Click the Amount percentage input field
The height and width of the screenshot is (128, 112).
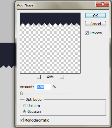point(43,87)
